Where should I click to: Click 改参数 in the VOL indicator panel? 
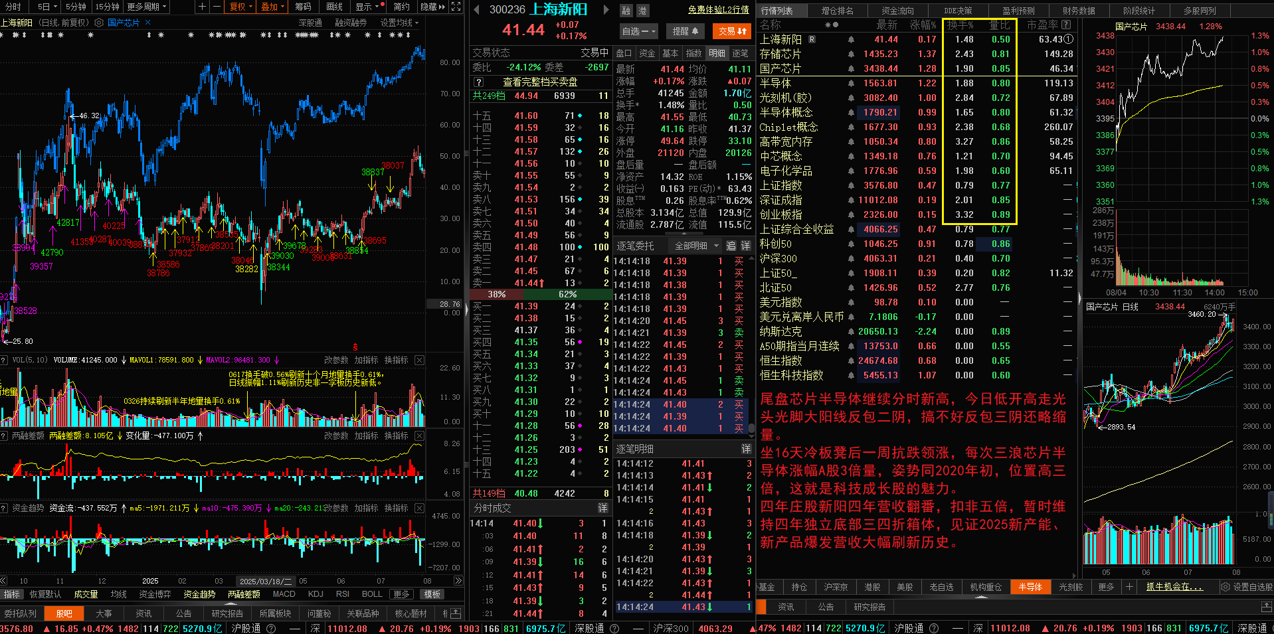click(x=336, y=360)
